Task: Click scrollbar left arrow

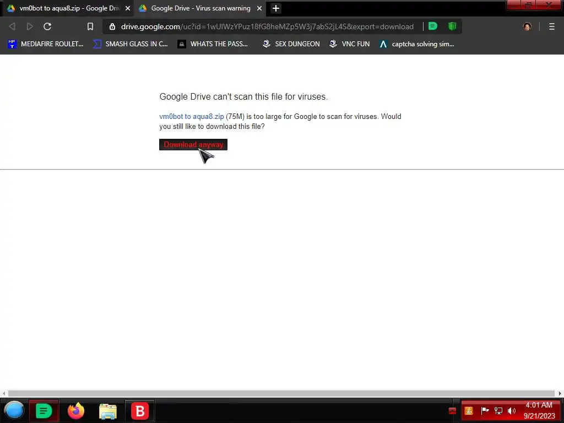Action: pyautogui.click(x=4, y=393)
